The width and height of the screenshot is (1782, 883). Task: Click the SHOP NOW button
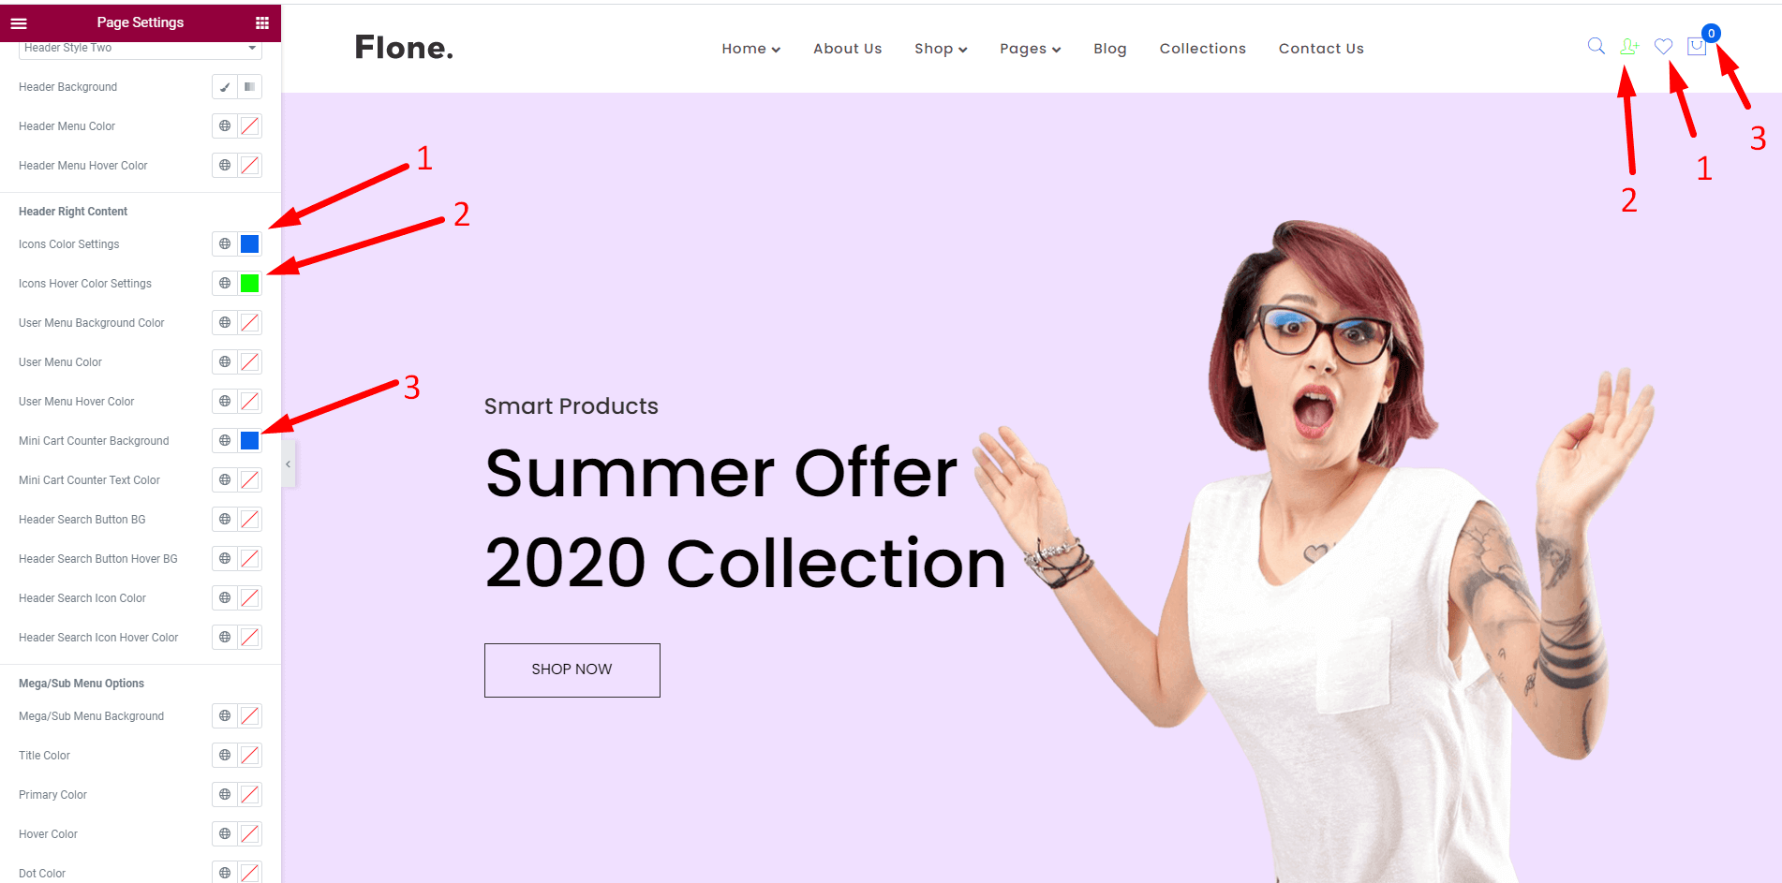[x=572, y=670]
